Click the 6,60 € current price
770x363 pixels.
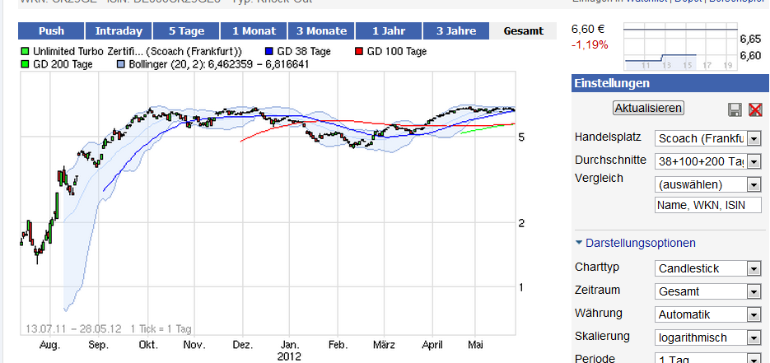click(x=586, y=30)
